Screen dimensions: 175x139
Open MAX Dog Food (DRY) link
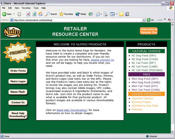click(145, 79)
